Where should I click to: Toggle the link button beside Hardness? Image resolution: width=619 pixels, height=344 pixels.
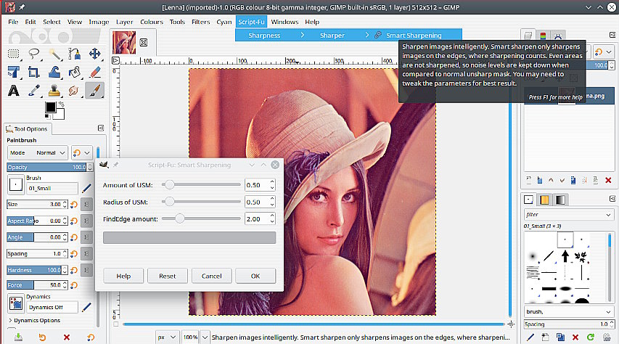87,269
